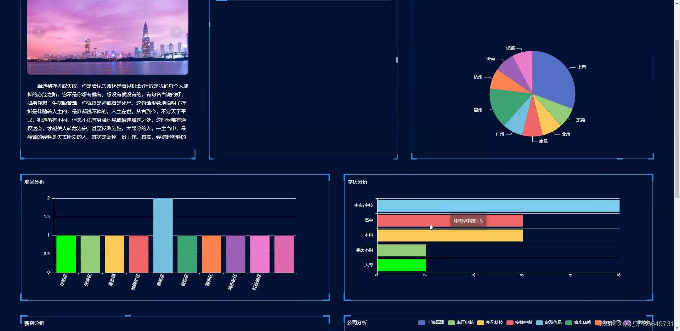Click the 上海 pie chart label text

pos(582,67)
